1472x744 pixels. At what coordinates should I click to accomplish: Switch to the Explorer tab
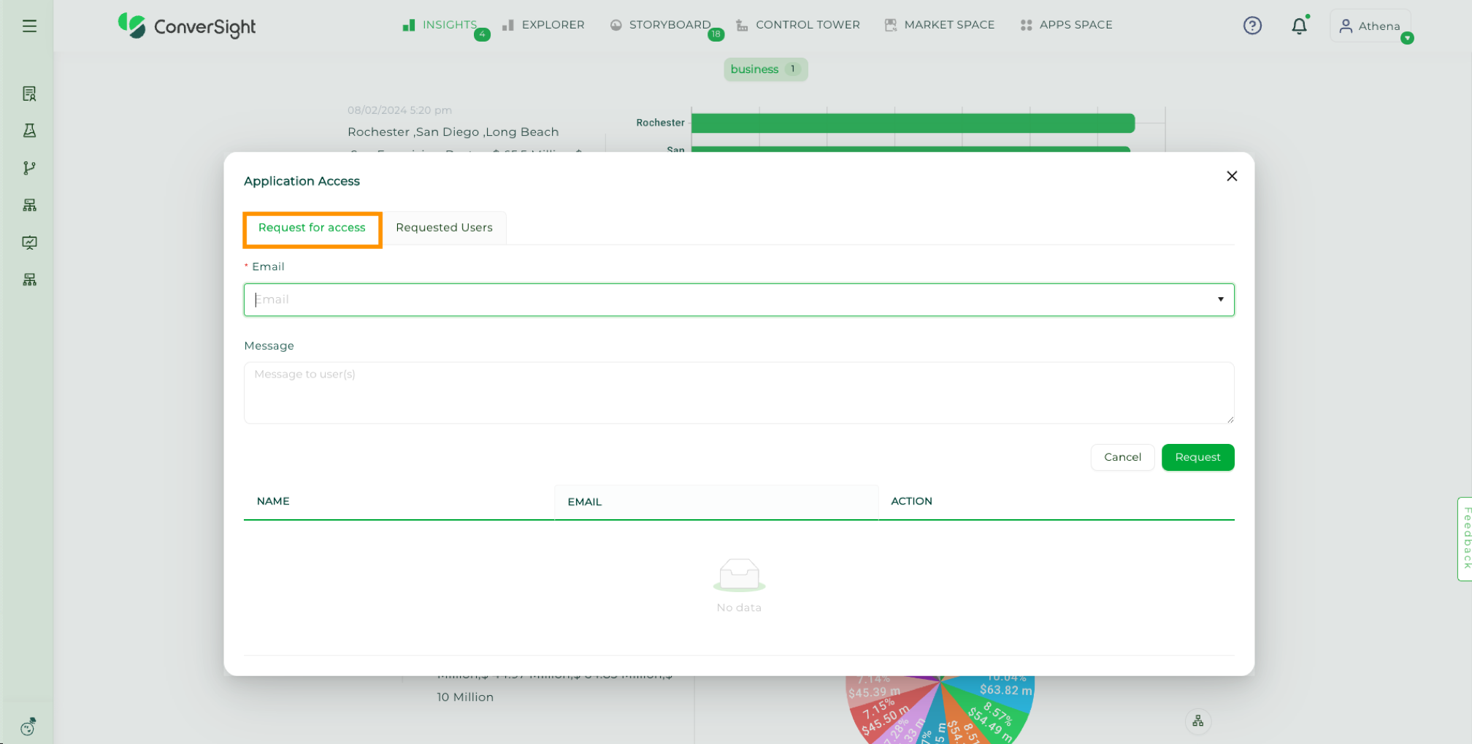[x=543, y=25]
